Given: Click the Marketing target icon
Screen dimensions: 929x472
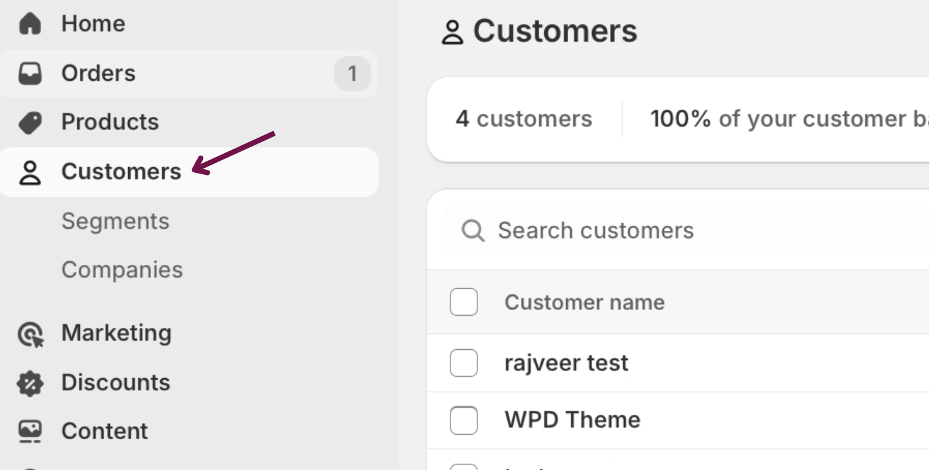Looking at the screenshot, I should [x=30, y=334].
